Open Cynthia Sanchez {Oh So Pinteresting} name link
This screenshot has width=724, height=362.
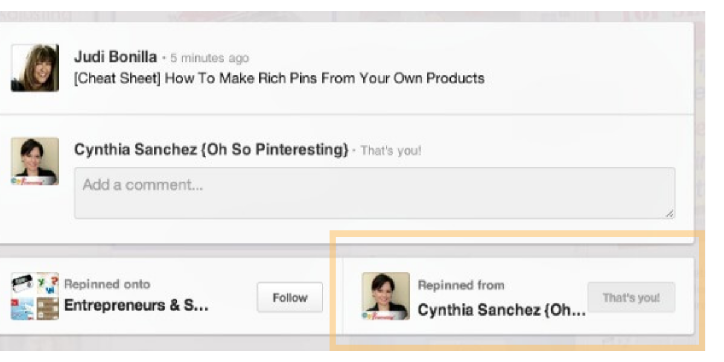coord(211,150)
